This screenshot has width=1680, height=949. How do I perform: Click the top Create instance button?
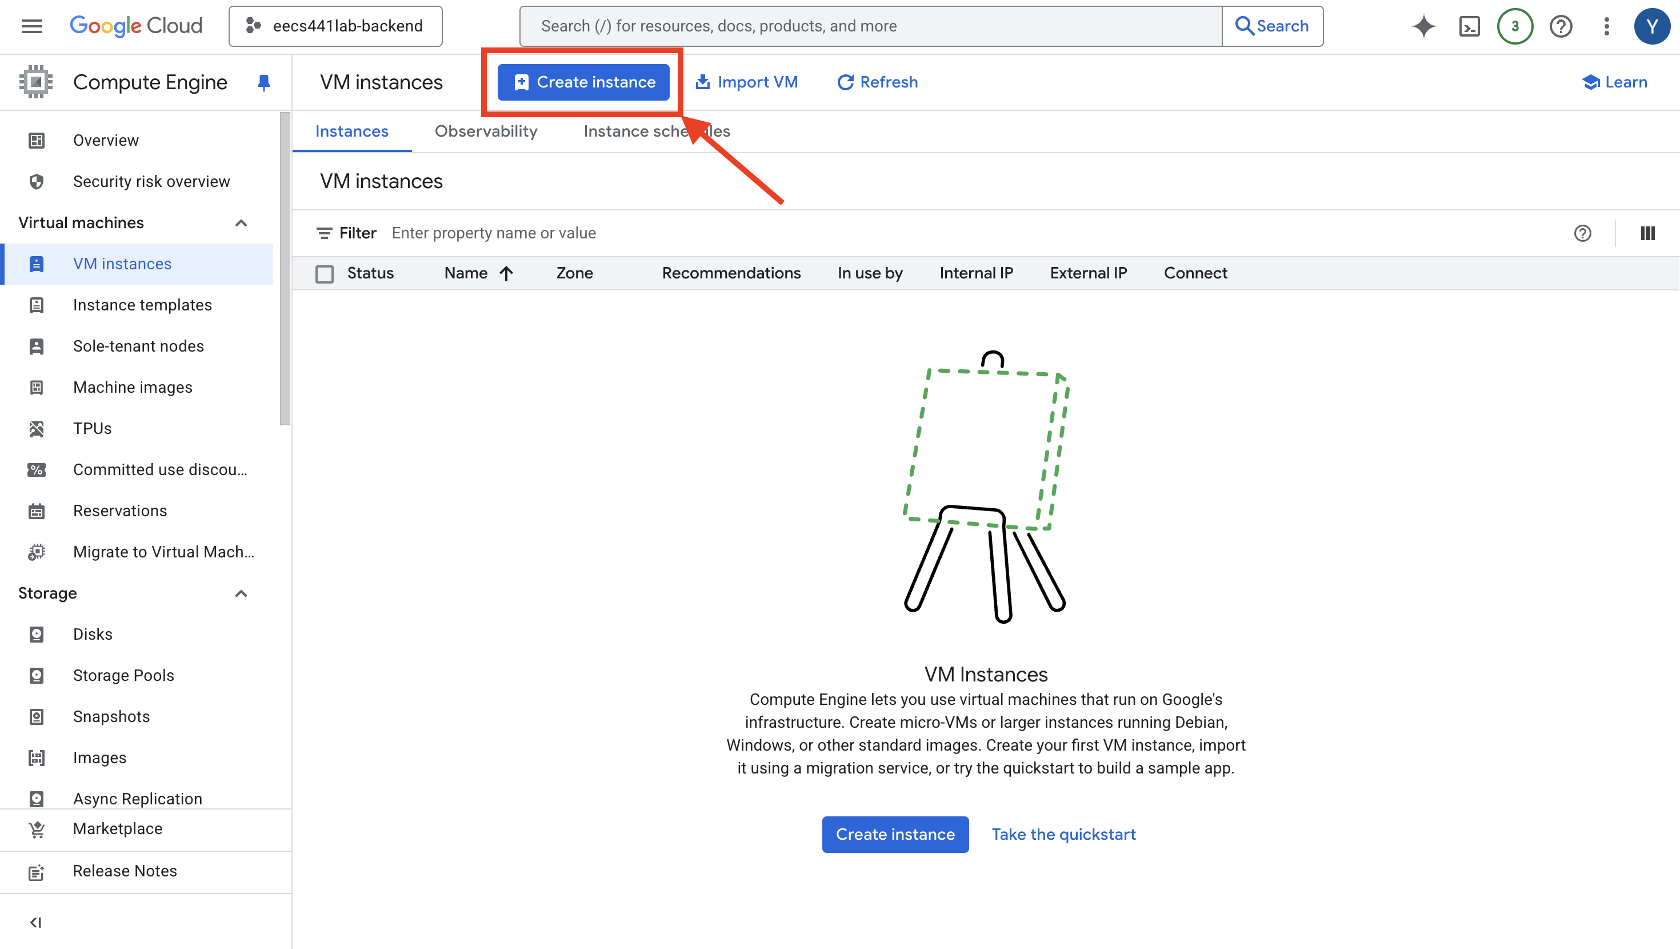583,82
